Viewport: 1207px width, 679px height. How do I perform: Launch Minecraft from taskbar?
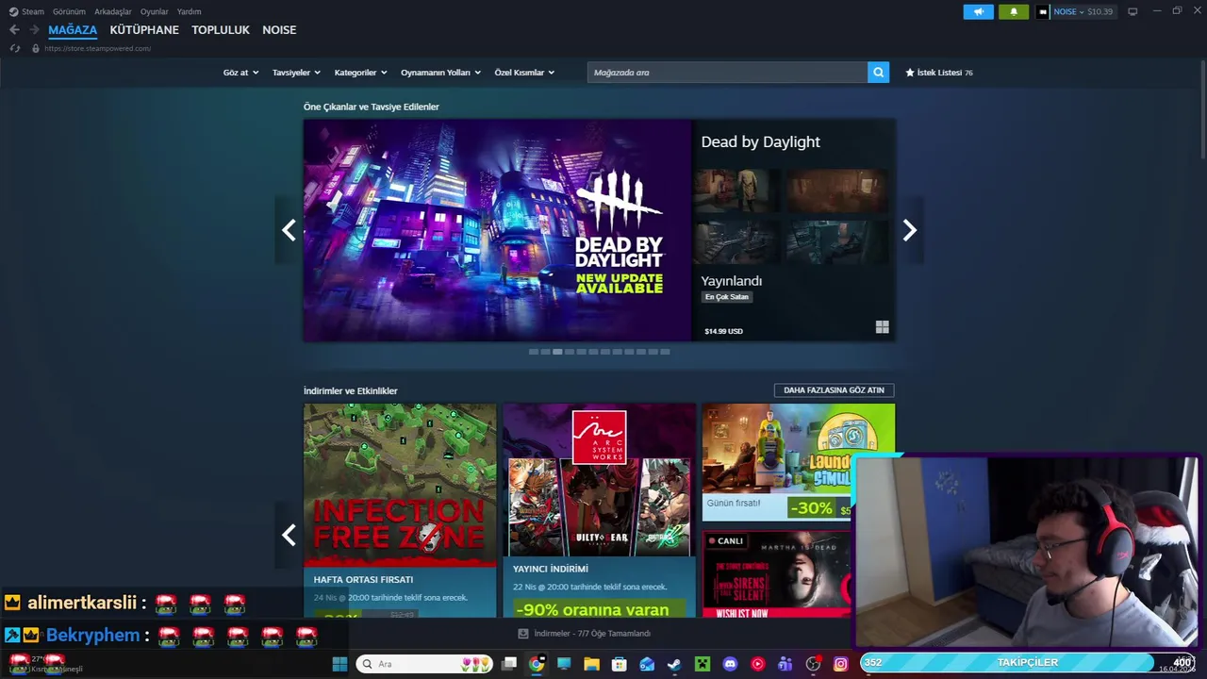pyautogui.click(x=702, y=664)
